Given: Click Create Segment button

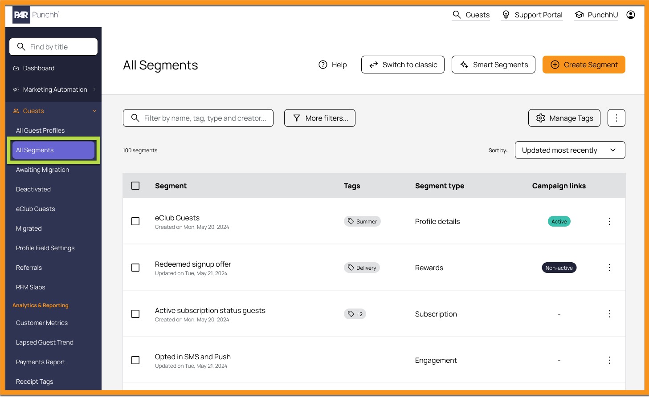Looking at the screenshot, I should point(584,65).
